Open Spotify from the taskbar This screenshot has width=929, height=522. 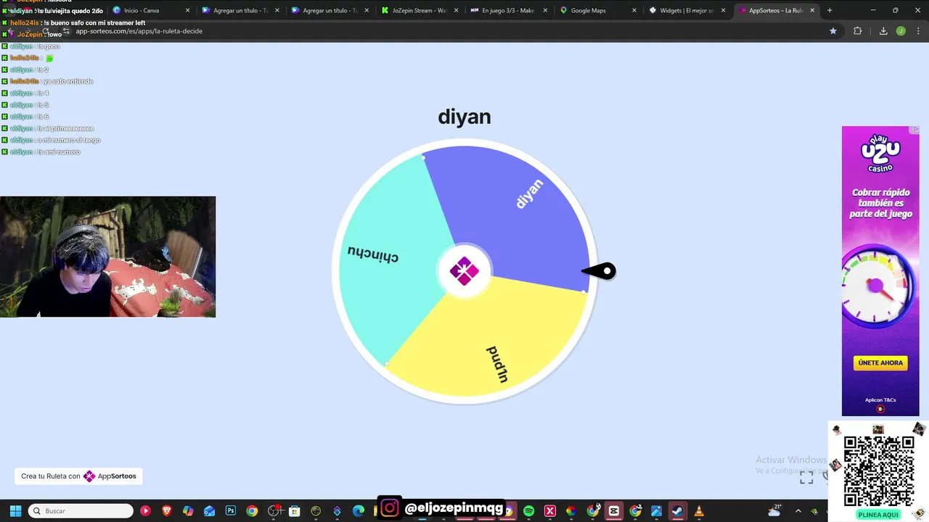[528, 511]
